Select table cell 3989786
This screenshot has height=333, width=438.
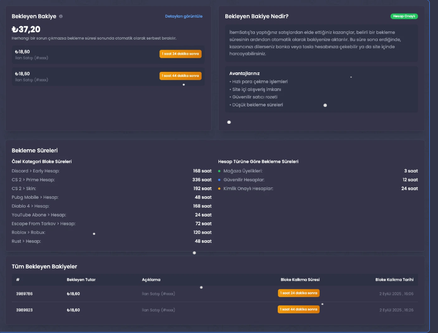click(24, 293)
